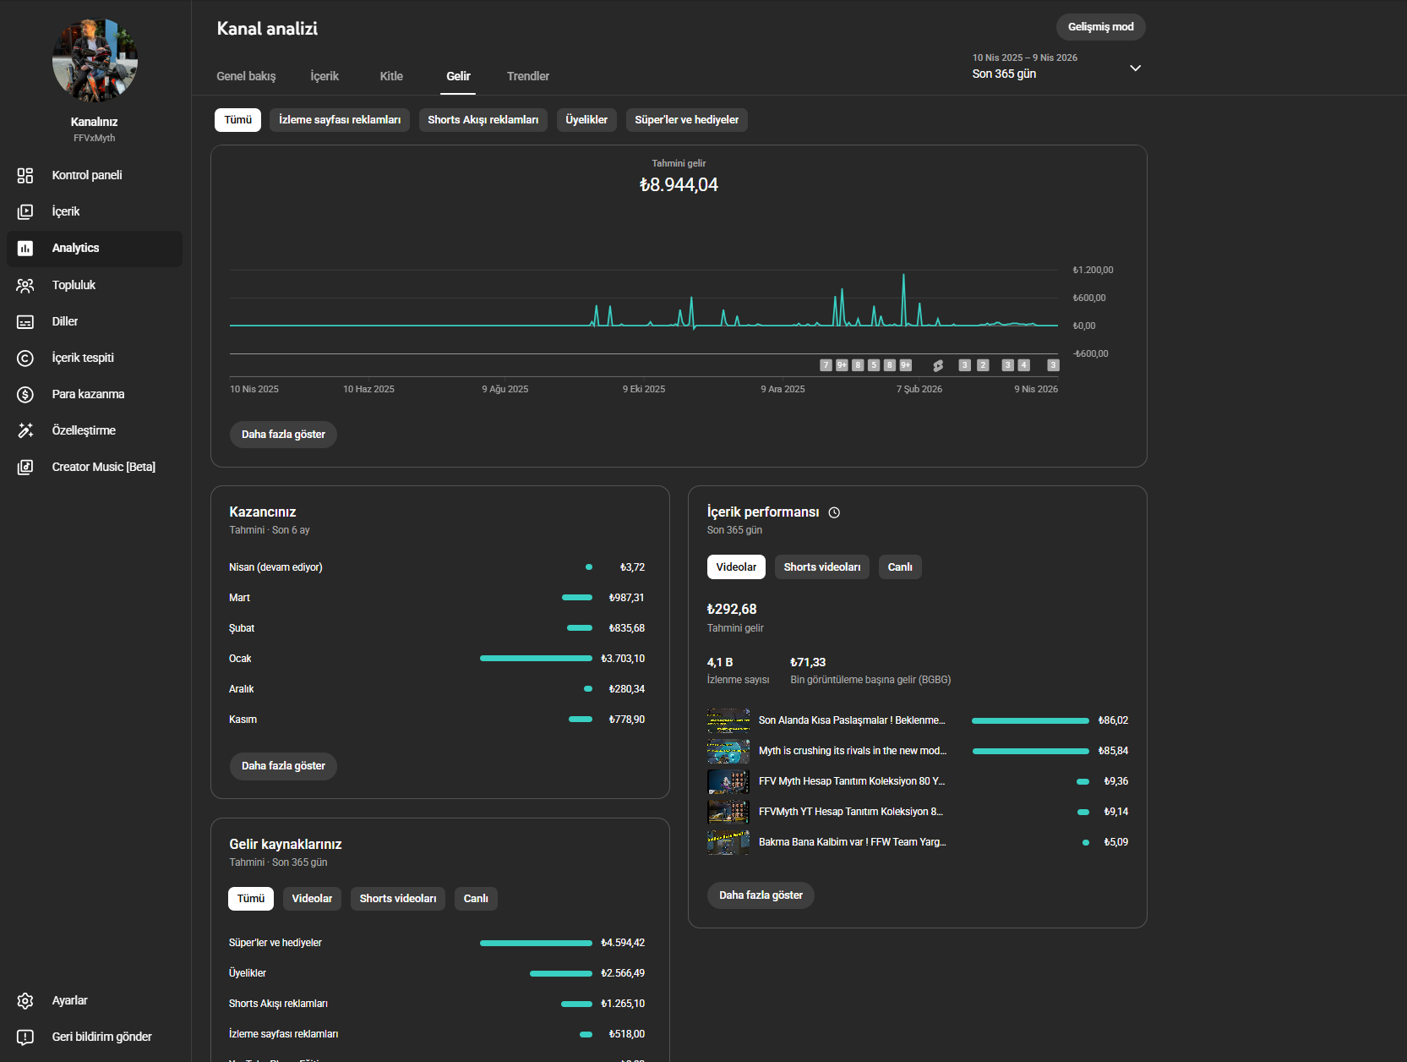Open İçerik tespiti copyright icon
The width and height of the screenshot is (1407, 1062).
pyautogui.click(x=25, y=358)
